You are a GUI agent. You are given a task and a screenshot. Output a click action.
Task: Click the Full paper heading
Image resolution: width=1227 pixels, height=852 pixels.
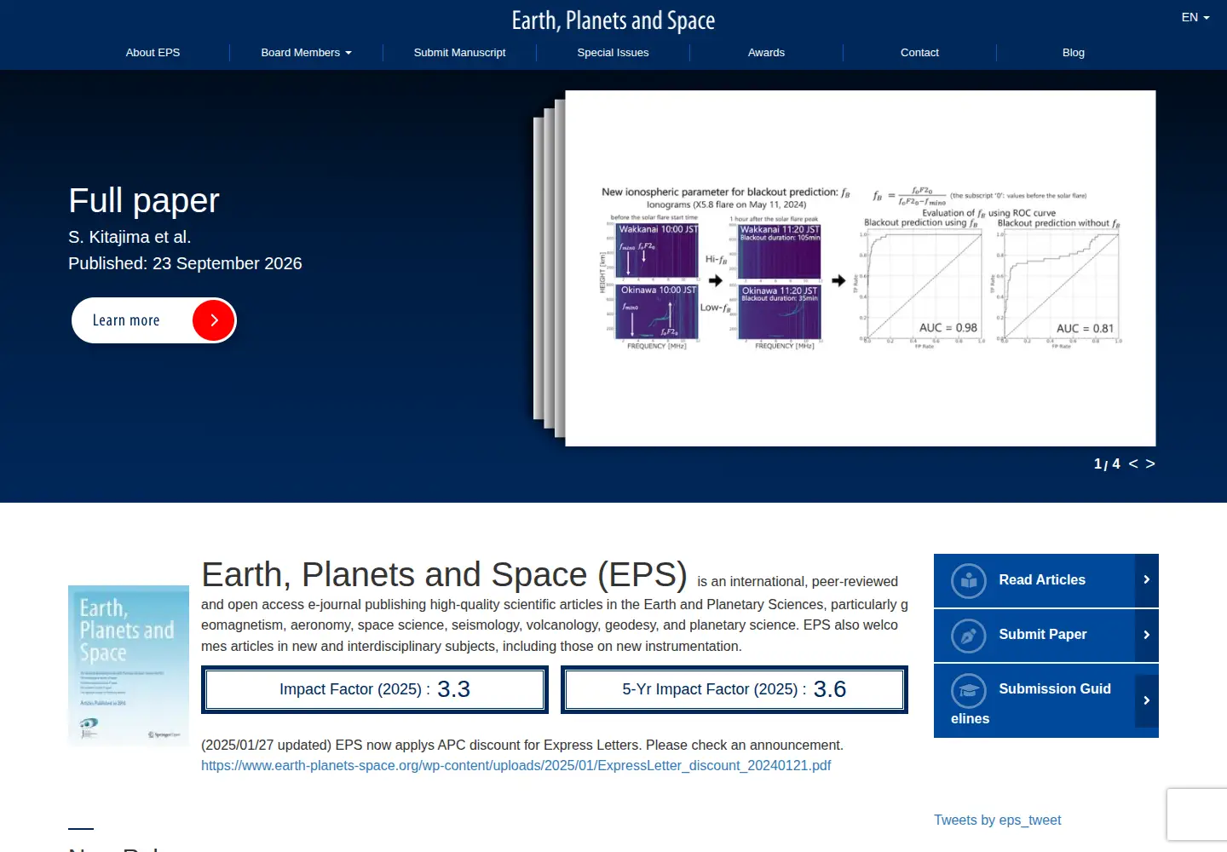(144, 201)
